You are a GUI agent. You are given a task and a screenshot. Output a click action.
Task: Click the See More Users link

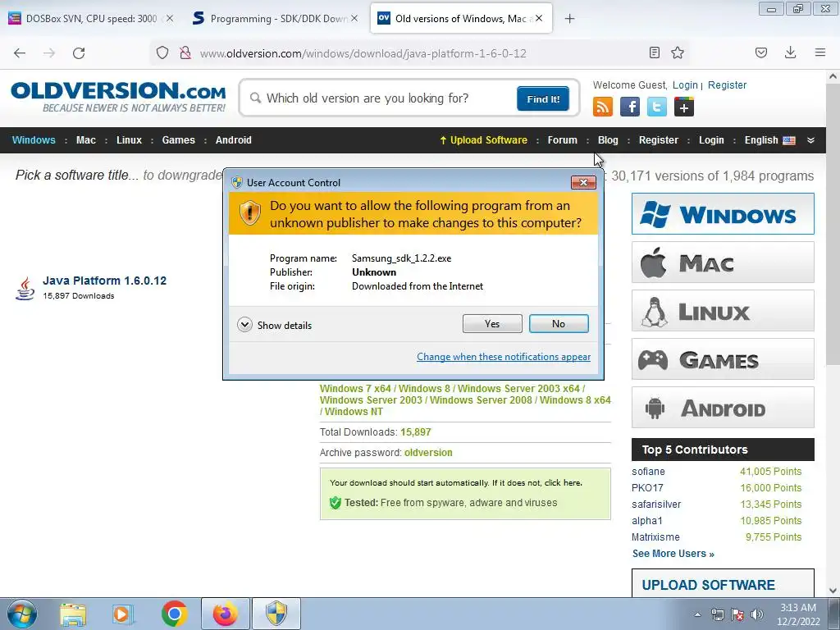[673, 554]
